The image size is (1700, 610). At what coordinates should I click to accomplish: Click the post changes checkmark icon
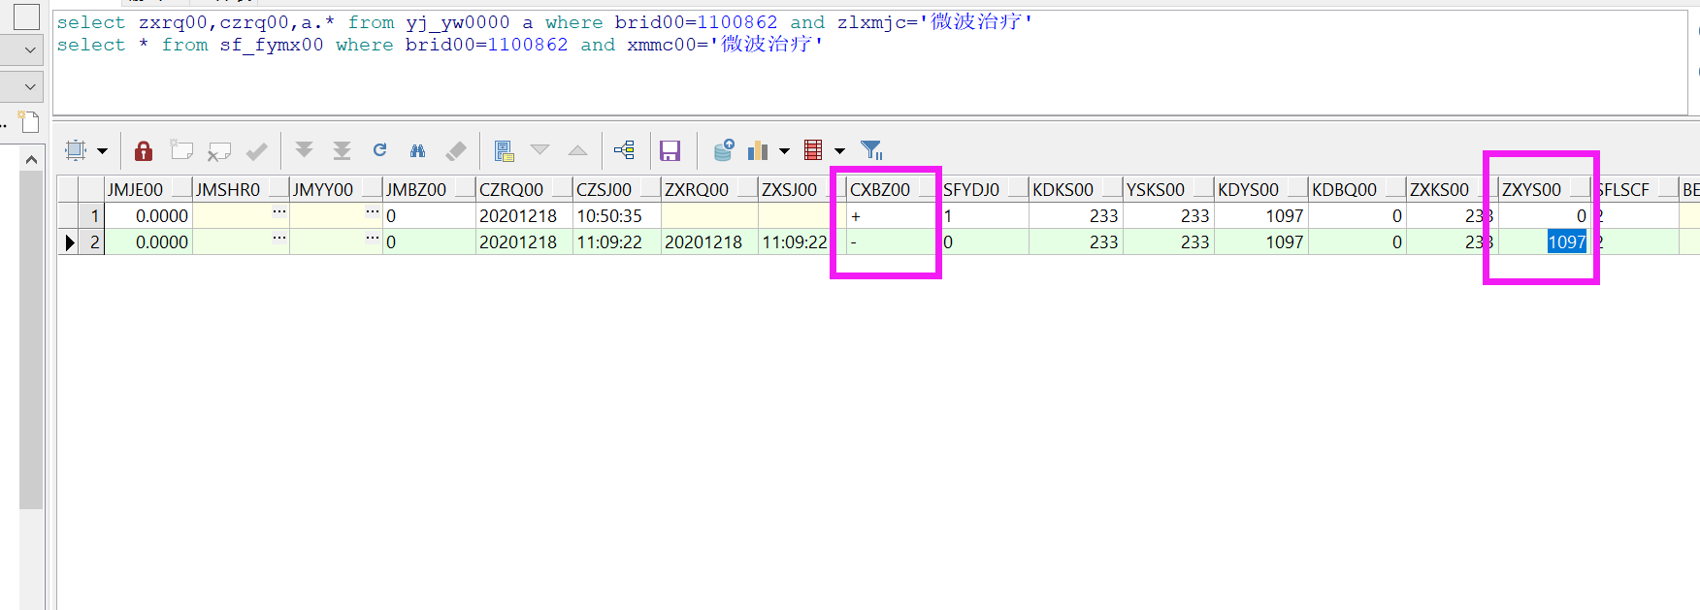click(257, 150)
